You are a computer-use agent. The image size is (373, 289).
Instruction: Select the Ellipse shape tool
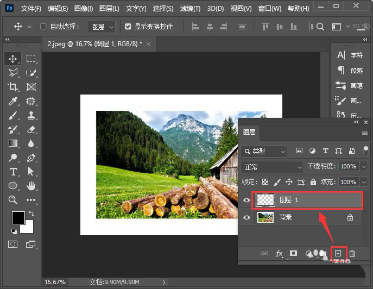[13, 186]
